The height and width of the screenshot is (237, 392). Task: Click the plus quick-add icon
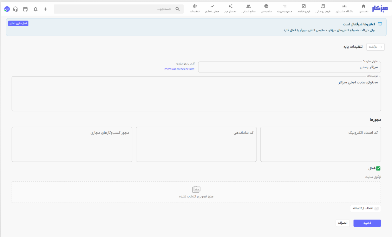pos(46,9)
